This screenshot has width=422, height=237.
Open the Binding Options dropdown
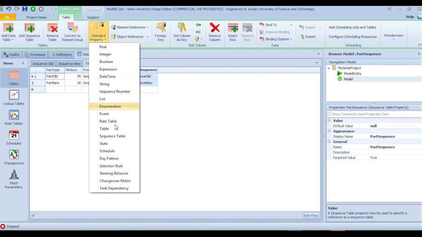click(x=276, y=39)
